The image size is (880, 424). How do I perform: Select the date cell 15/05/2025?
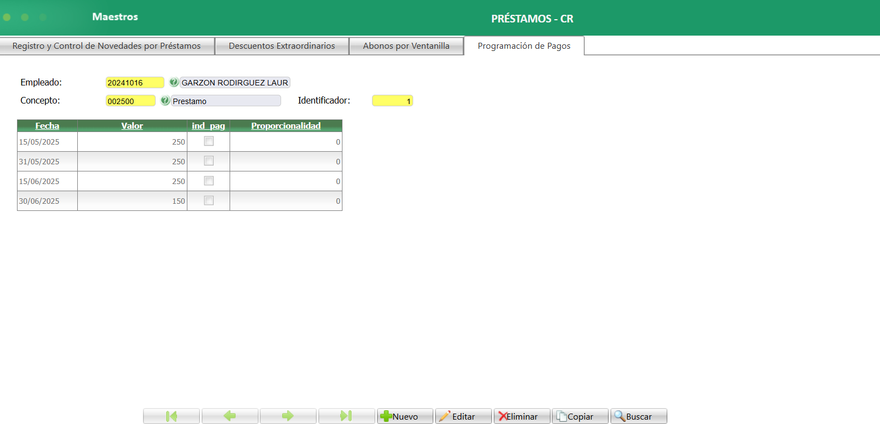point(48,142)
